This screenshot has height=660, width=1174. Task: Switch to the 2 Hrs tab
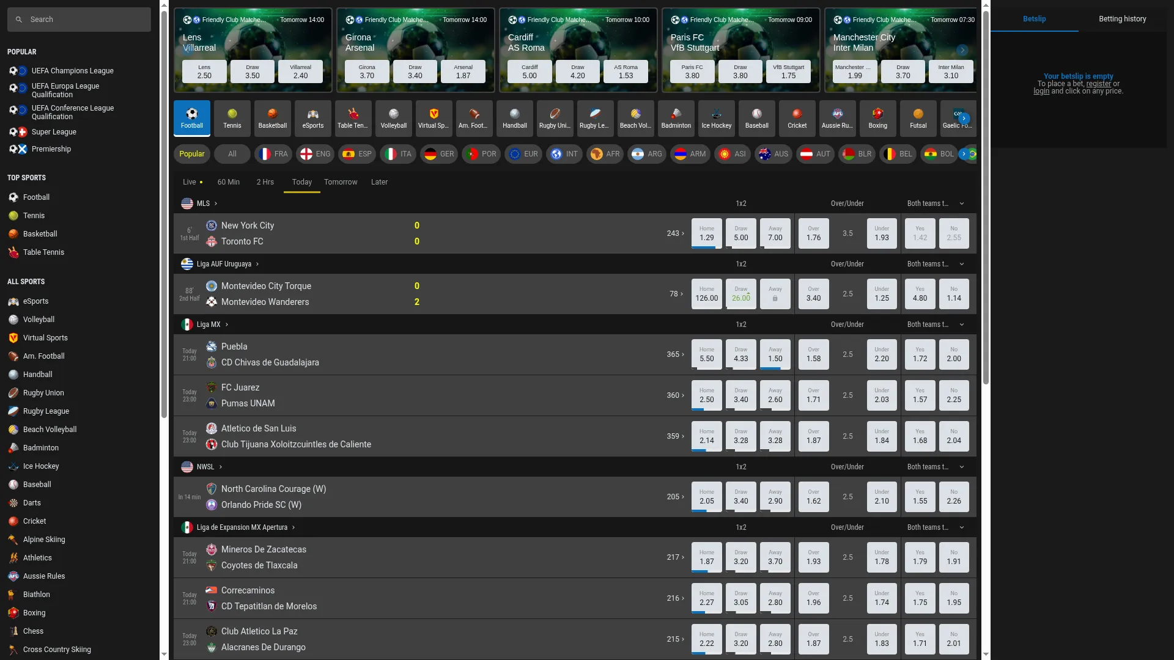(x=265, y=182)
